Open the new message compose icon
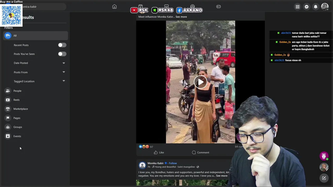 [x=324, y=178]
